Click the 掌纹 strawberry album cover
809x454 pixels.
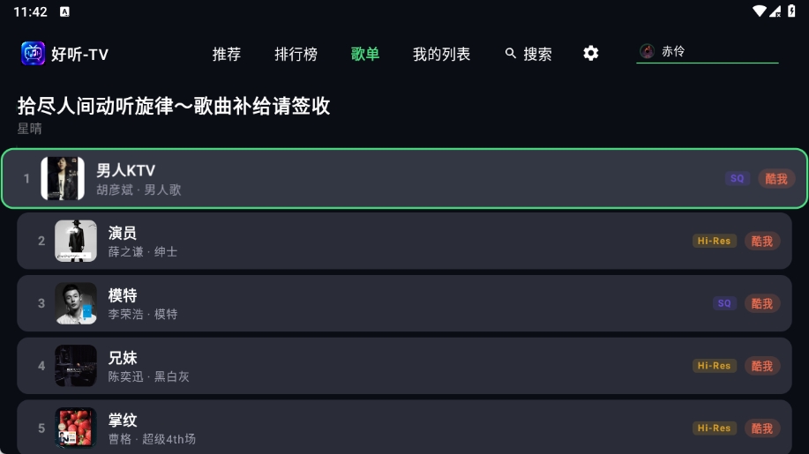coord(76,428)
